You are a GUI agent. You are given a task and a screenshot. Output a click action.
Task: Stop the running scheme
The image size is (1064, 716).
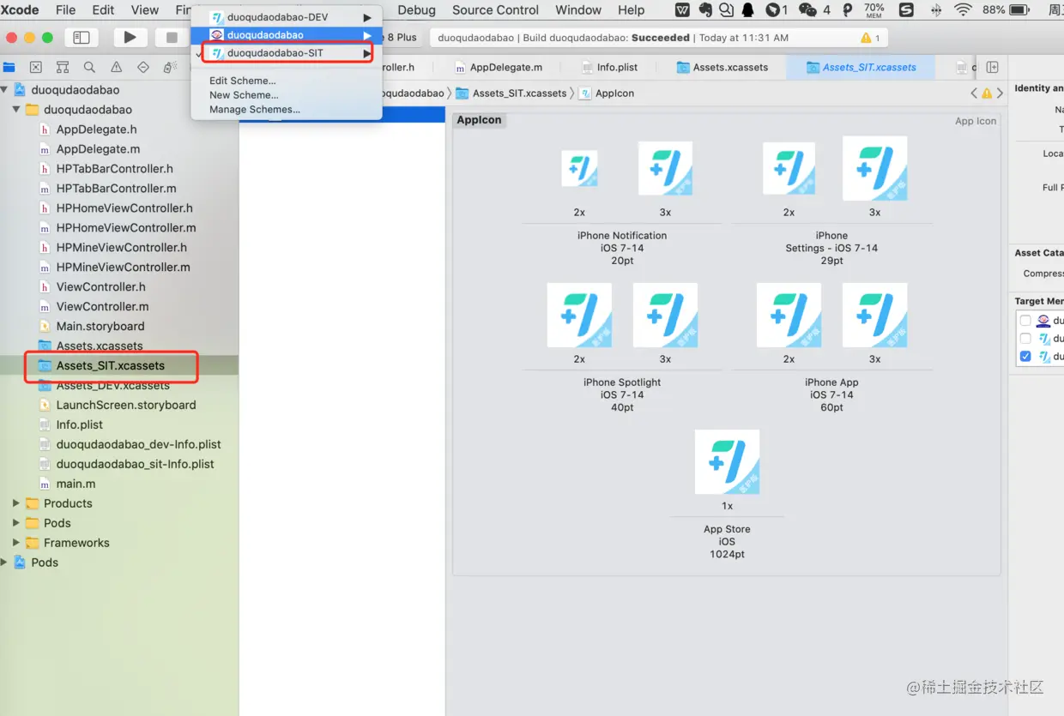(x=172, y=38)
